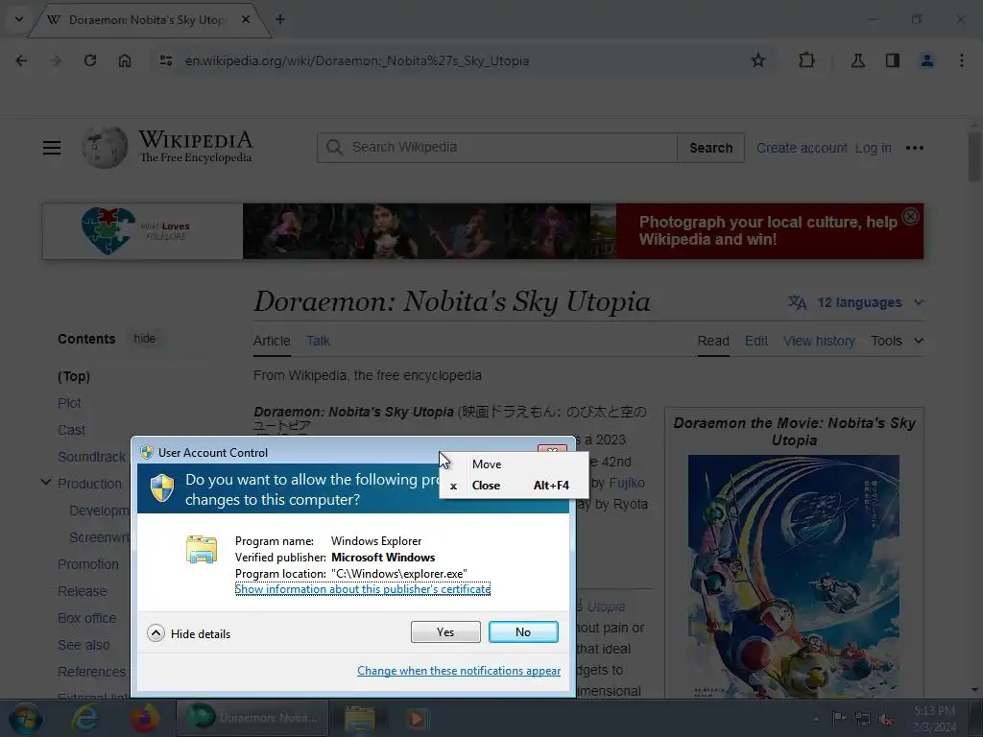983x737 pixels.
Task: Open the Edit tab
Action: (756, 341)
